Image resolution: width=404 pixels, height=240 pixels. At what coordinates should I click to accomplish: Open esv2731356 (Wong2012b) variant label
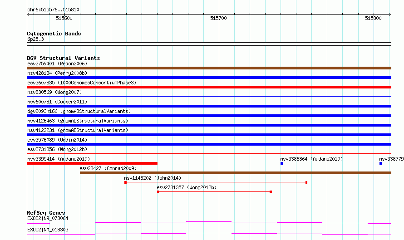pos(57,149)
